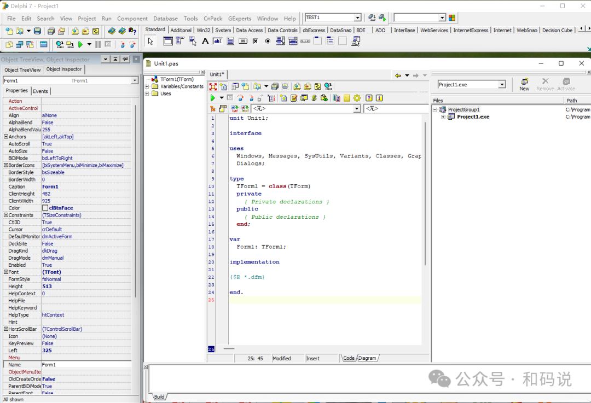
Task: Click the New Items icon in main toolbar
Action: [9, 31]
